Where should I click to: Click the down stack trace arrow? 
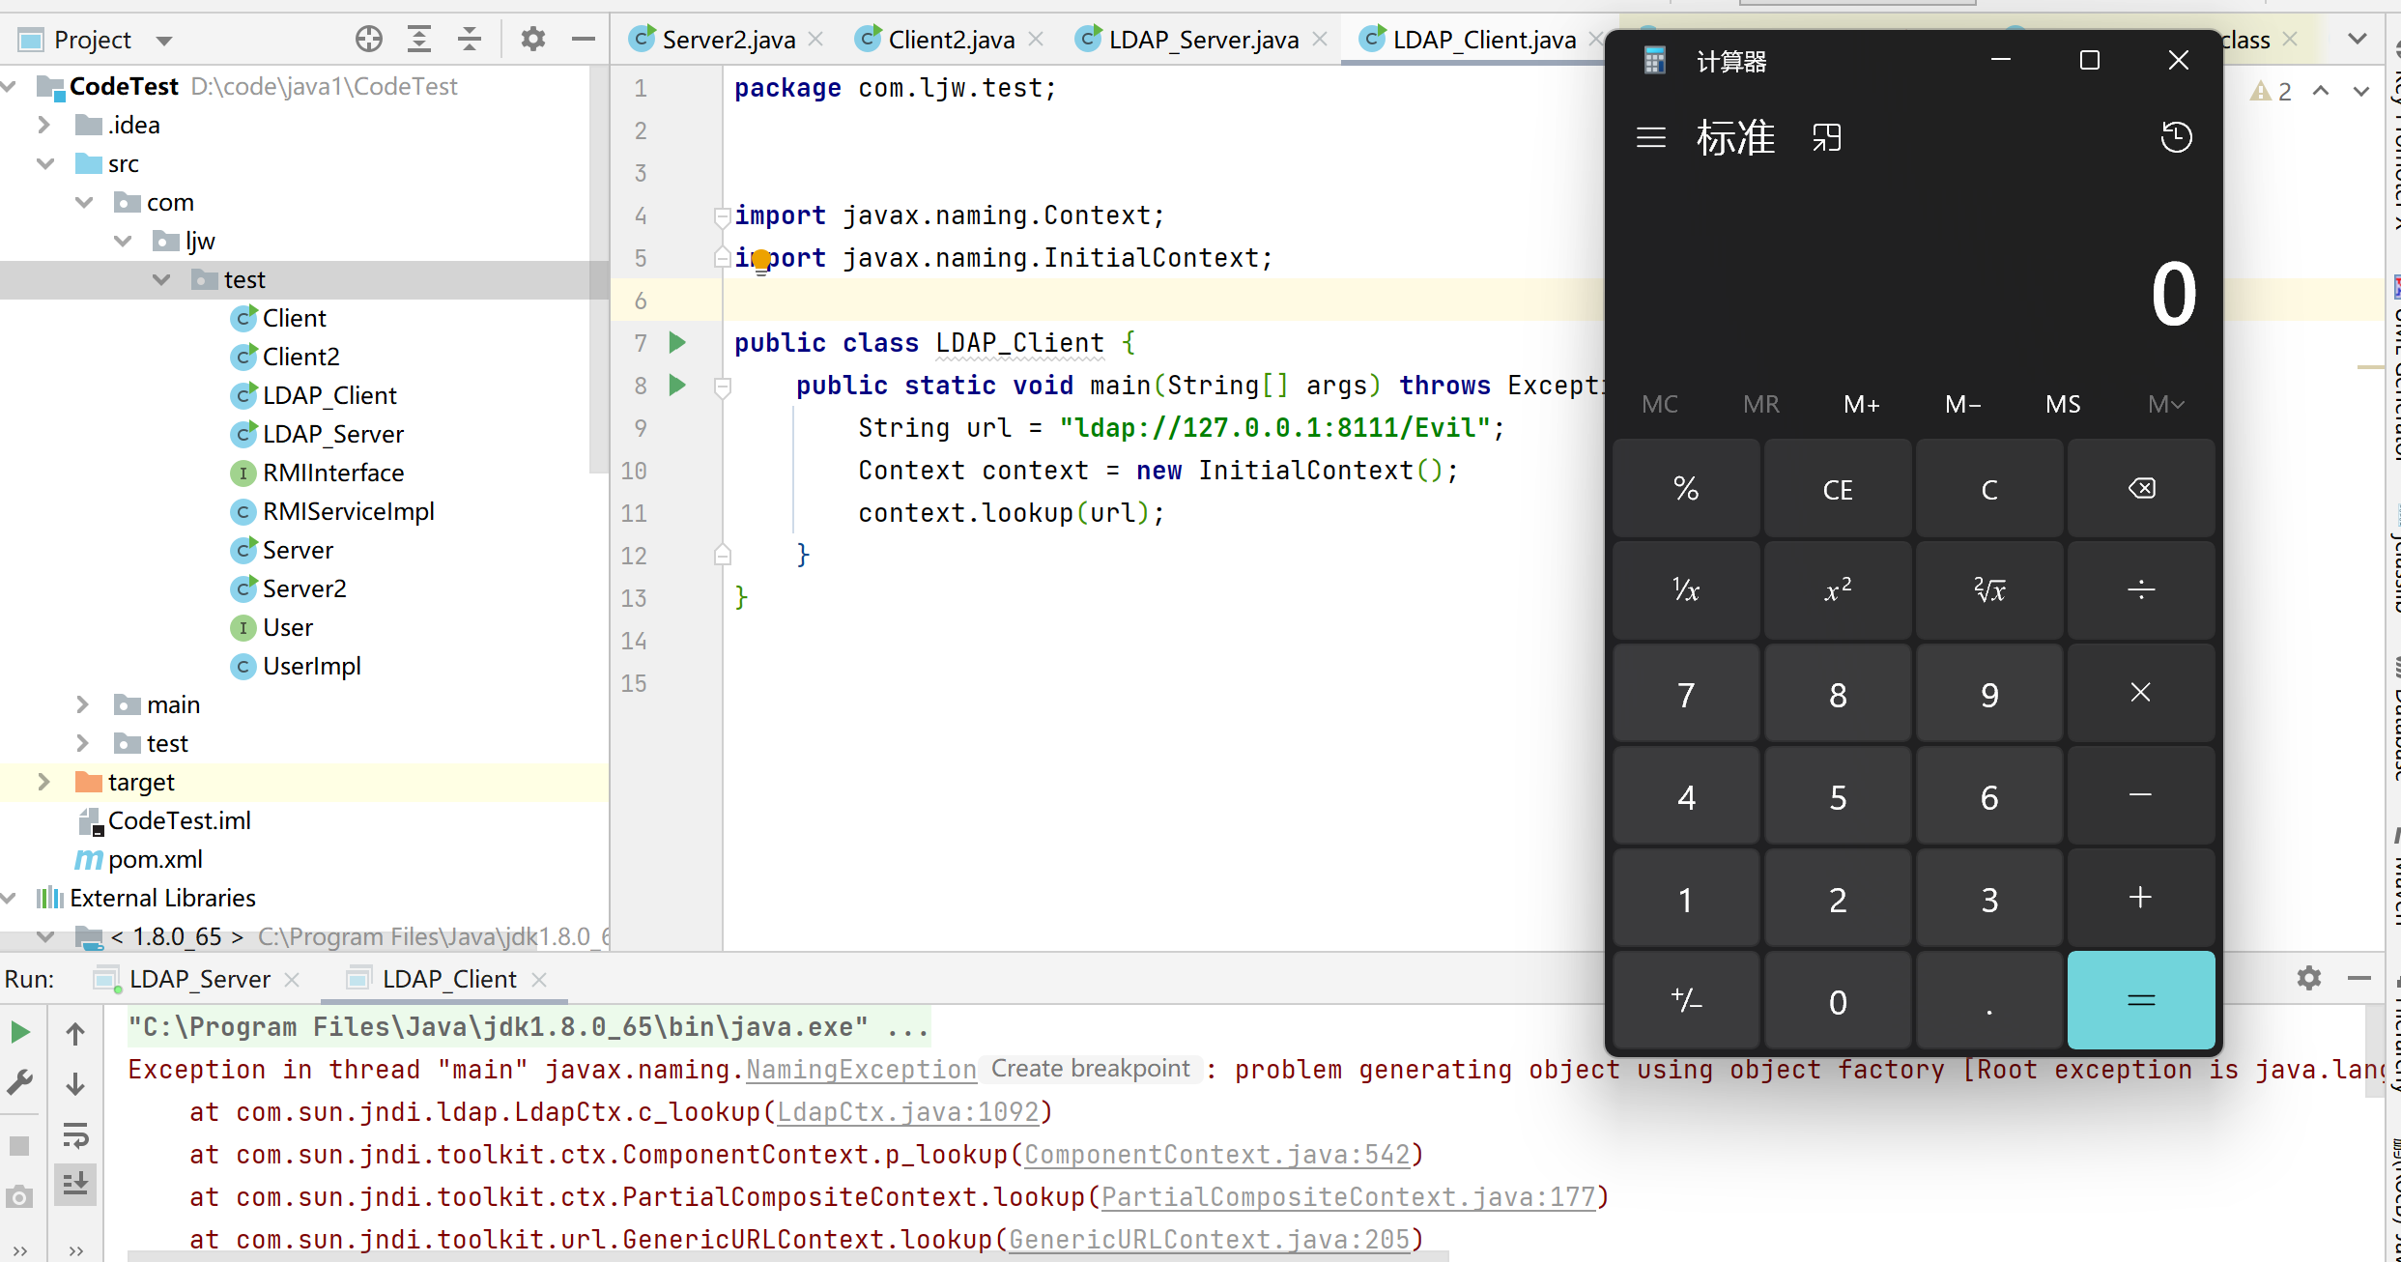pyautogui.click(x=75, y=1083)
